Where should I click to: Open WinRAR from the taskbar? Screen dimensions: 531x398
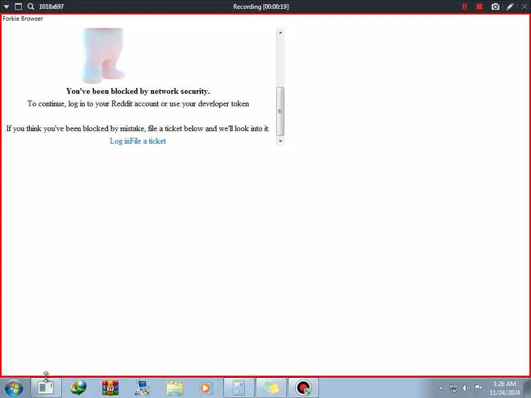110,388
